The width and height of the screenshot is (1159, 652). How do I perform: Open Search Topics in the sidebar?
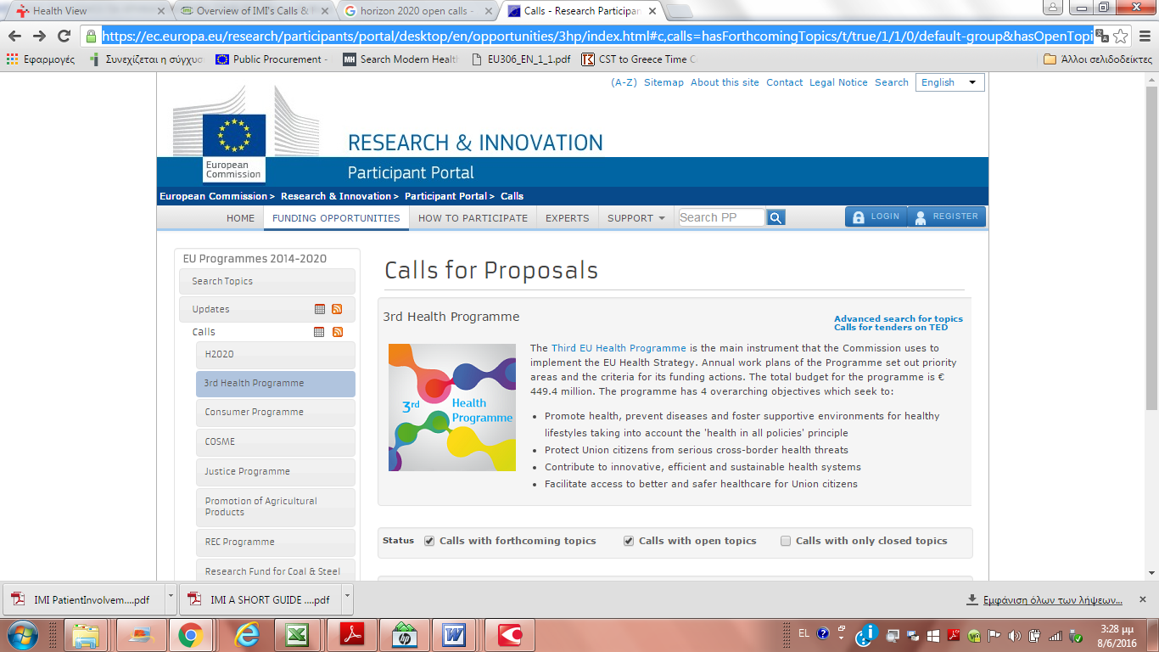267,282
